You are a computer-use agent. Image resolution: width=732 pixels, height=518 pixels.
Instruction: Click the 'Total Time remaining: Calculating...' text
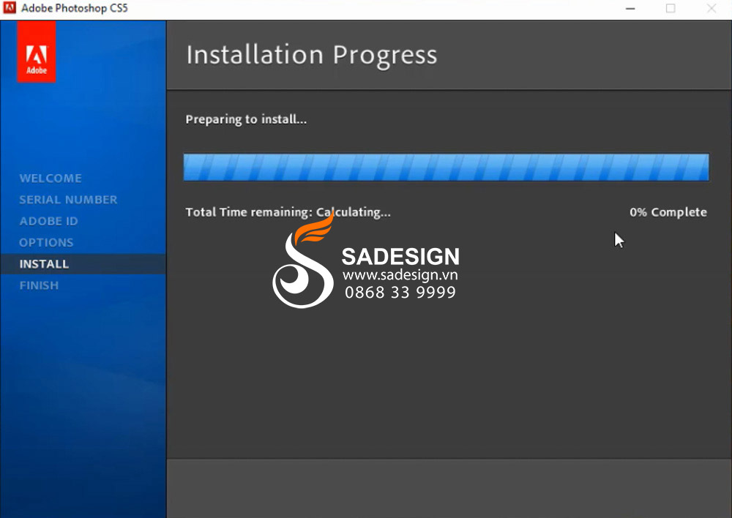(x=288, y=212)
